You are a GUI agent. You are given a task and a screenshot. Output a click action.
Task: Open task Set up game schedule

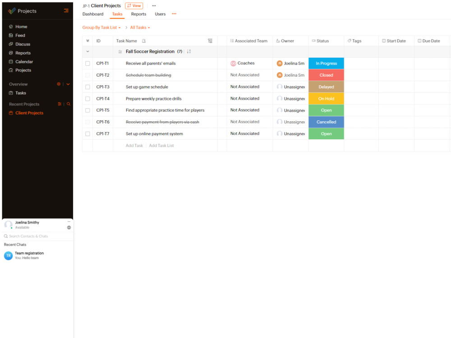pyautogui.click(x=147, y=87)
